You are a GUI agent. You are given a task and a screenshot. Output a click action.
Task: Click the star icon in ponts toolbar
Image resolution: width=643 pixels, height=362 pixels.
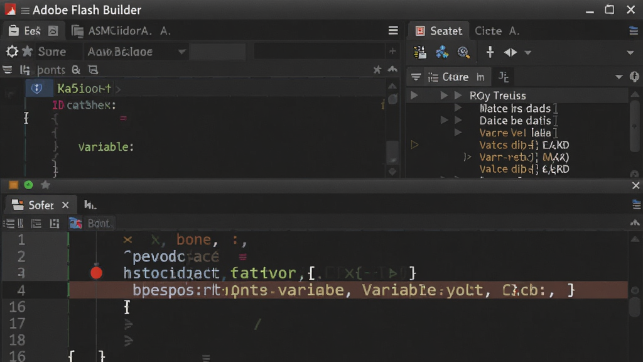377,70
